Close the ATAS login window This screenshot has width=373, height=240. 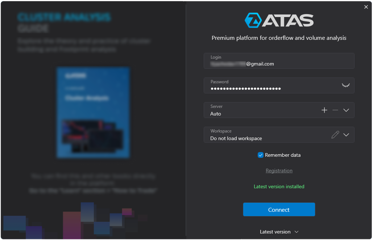366,7
